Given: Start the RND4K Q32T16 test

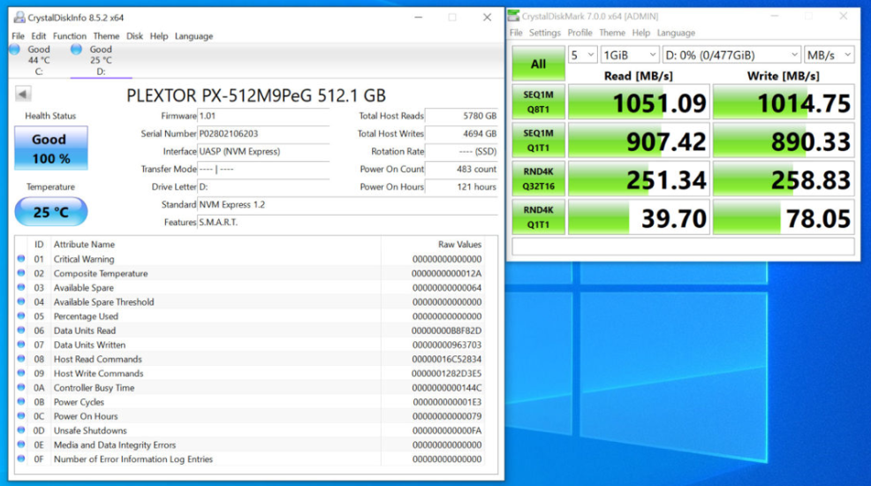Looking at the screenshot, I should 538,178.
